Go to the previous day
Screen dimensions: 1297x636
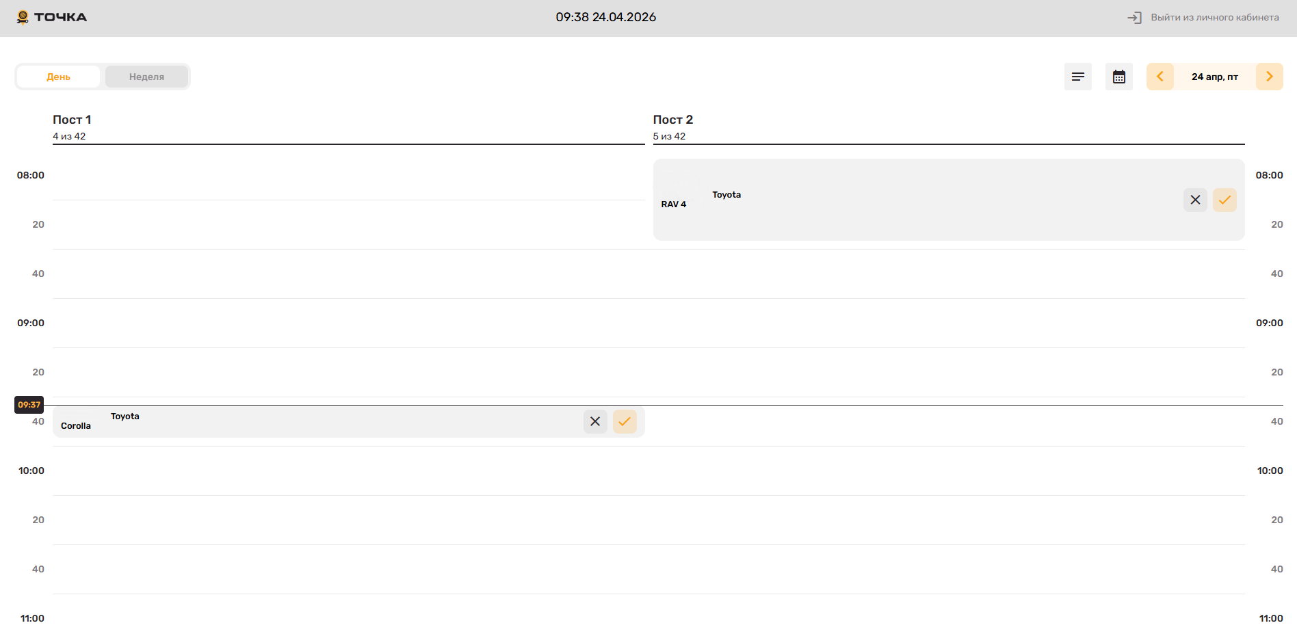pos(1160,77)
